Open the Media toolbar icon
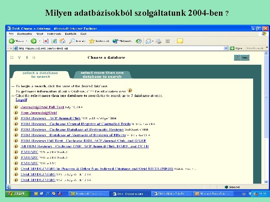Screen dimensions: 270x202 pyautogui.click(x=115, y=41)
